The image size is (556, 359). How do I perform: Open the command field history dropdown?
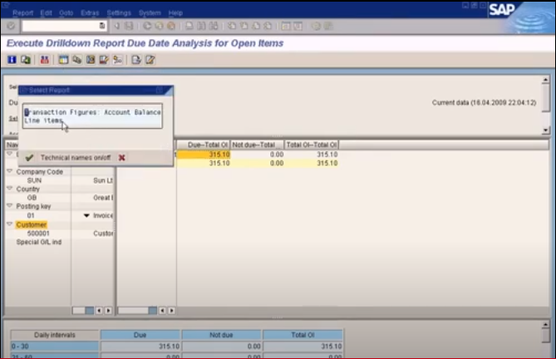[x=101, y=26]
